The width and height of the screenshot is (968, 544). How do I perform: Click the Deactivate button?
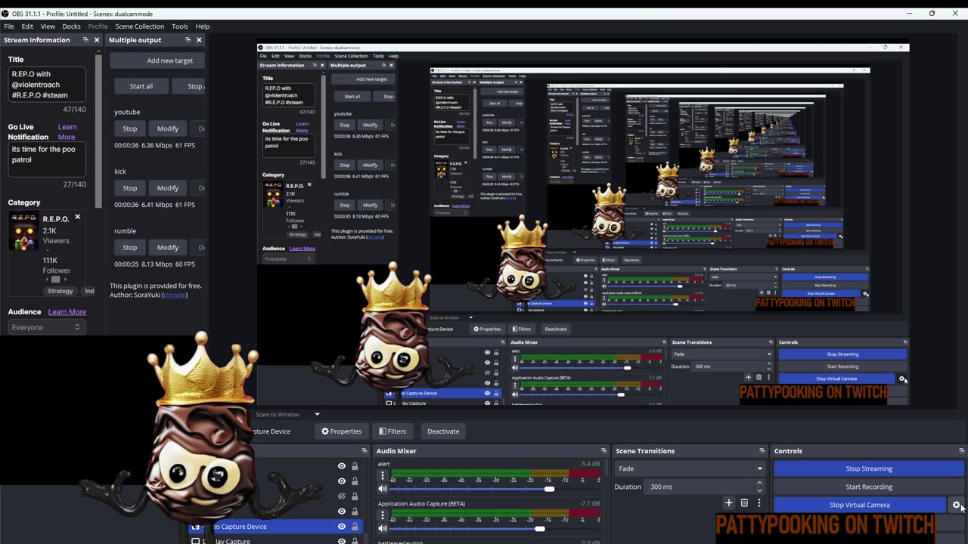443,431
